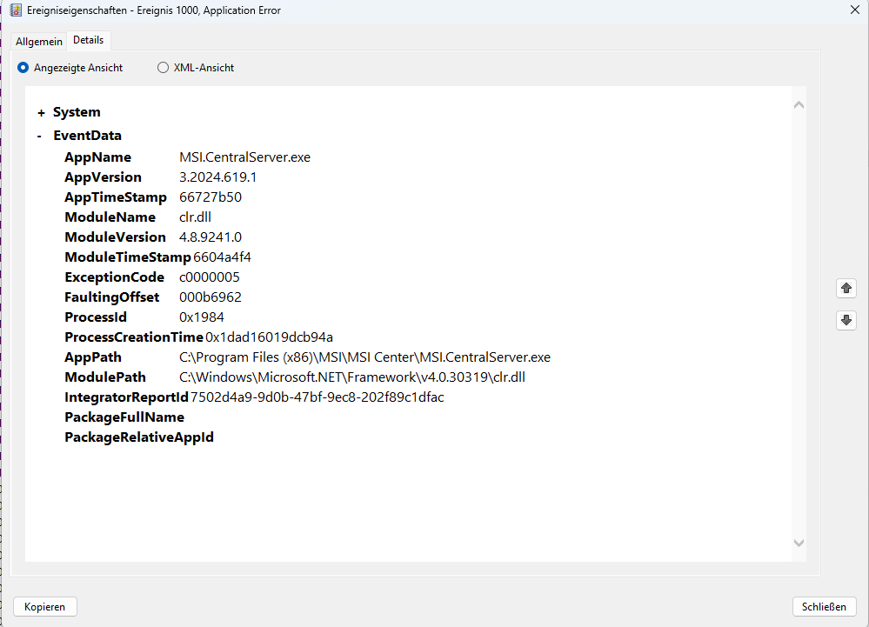Click the AppPath value for MSI Center
Viewport: 869px width, 627px height.
pyautogui.click(x=364, y=357)
